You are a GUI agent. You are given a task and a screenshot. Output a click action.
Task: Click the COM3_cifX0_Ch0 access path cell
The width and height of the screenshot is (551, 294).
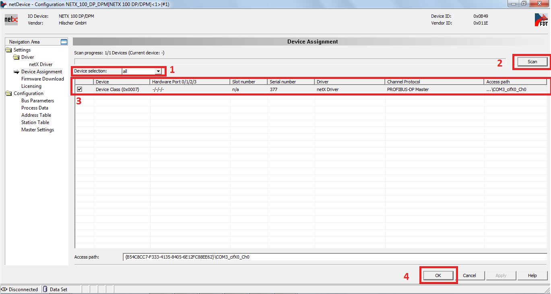[516, 89]
